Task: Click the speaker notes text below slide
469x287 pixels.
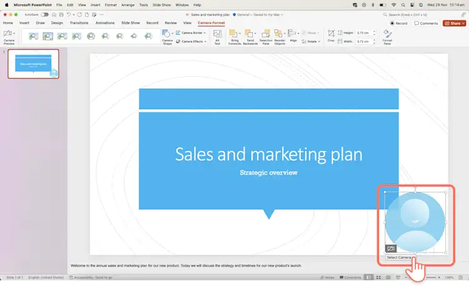Action: point(186,266)
